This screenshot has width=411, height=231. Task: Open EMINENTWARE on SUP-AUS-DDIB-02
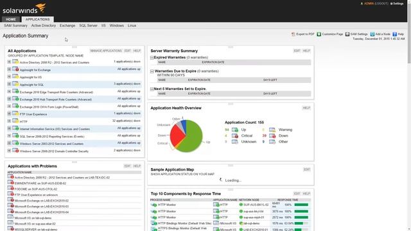pos(40,184)
